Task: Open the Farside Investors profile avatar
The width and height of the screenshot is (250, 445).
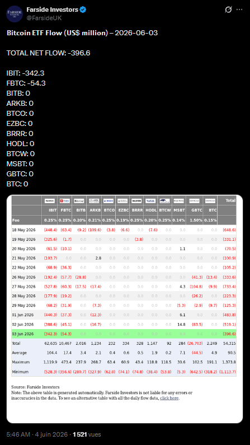Action: (x=15, y=13)
